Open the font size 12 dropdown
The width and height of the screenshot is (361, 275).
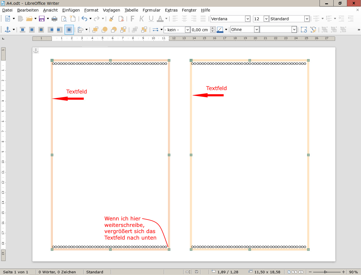[266, 19]
